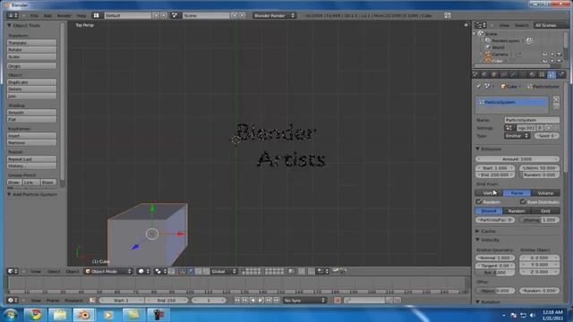Screen dimensions: 573x322
Task: Toggle Camera renderability icon in outliner
Action: [x=559, y=54]
